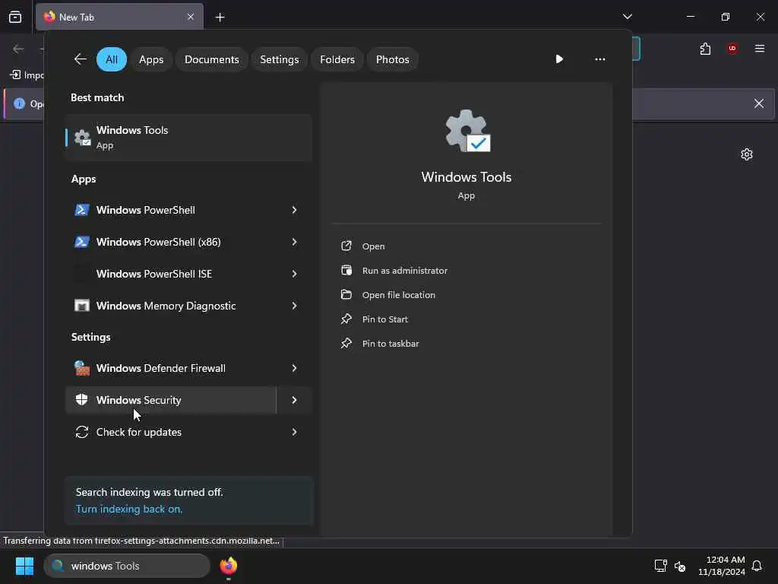Image resolution: width=778 pixels, height=584 pixels.
Task: Open the new tab plus button in Firefox
Action: tap(220, 17)
